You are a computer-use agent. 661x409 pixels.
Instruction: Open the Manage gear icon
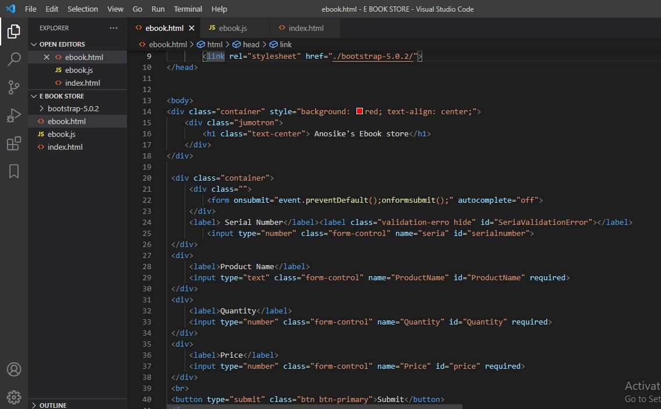tap(13, 397)
